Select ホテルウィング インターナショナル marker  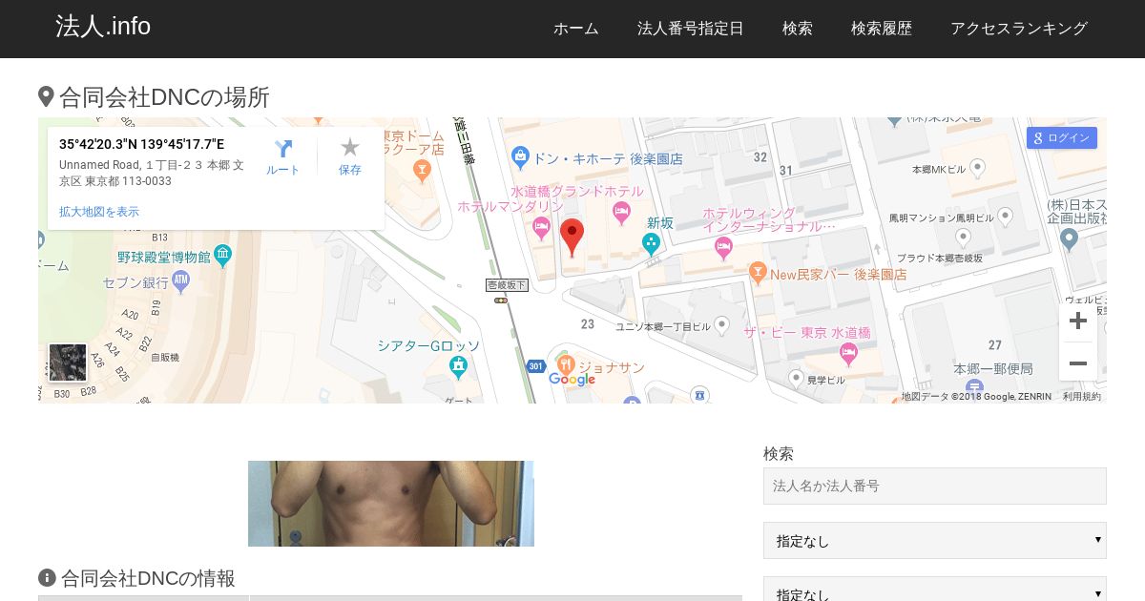(x=723, y=248)
